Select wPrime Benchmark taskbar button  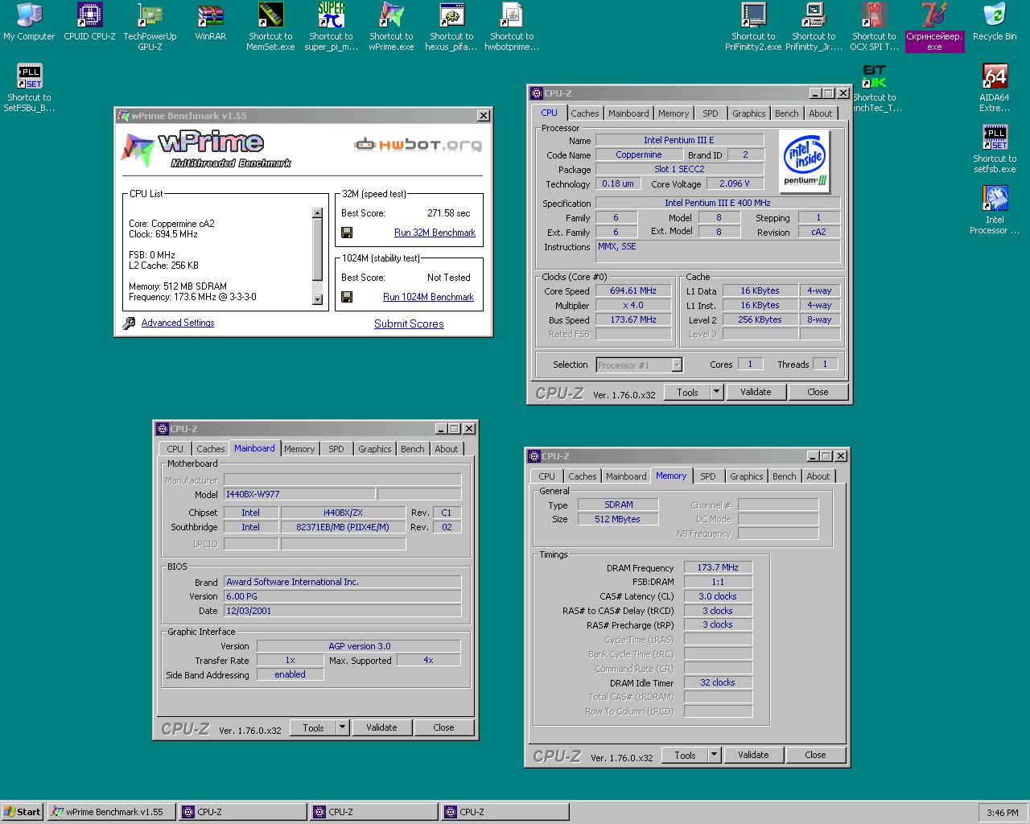click(x=111, y=812)
